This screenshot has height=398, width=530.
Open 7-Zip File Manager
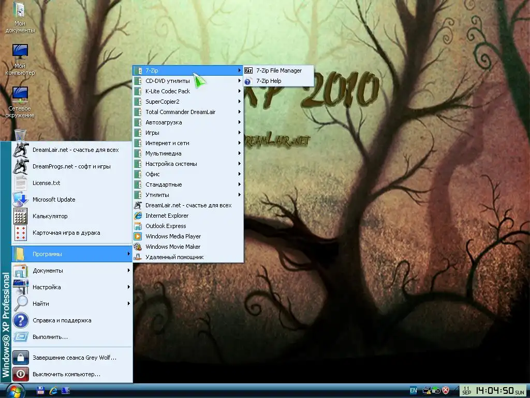279,70
